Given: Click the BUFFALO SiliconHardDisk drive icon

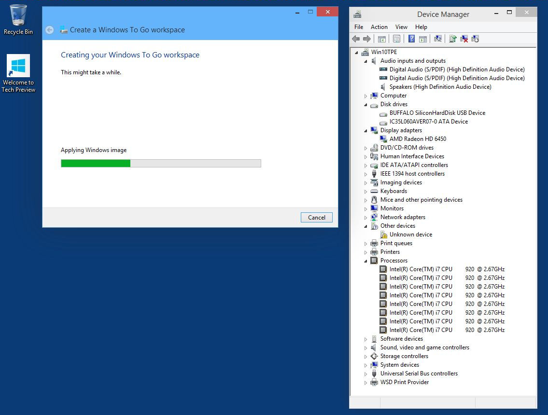Looking at the screenshot, I should [383, 113].
